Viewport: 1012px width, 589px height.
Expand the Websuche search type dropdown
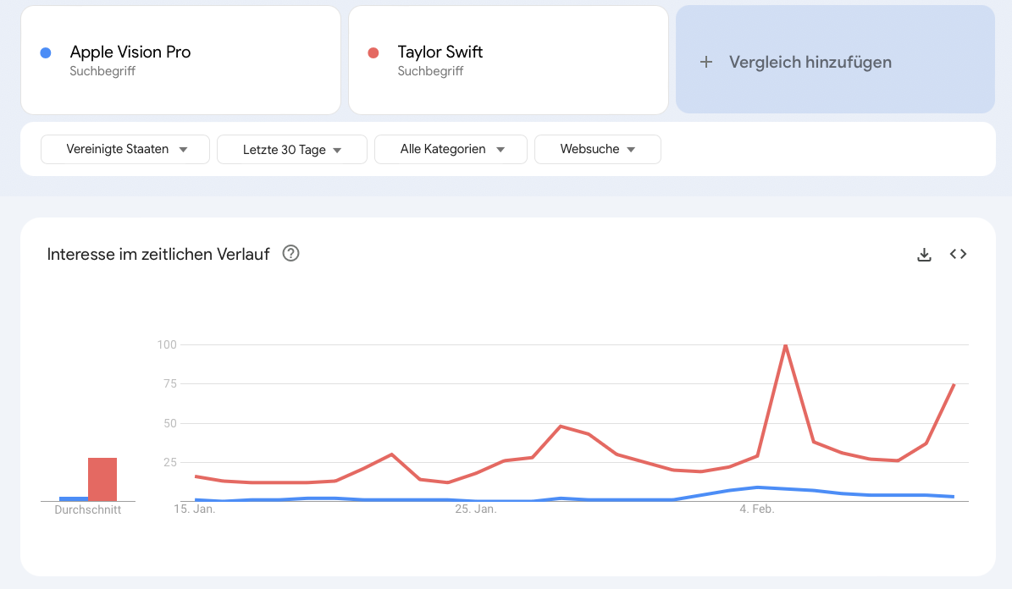[598, 150]
